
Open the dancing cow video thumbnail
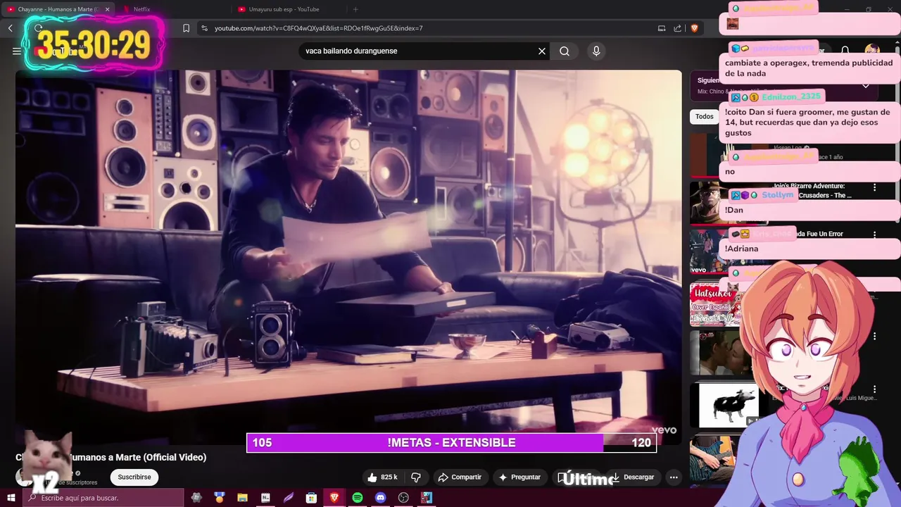pyautogui.click(x=729, y=404)
